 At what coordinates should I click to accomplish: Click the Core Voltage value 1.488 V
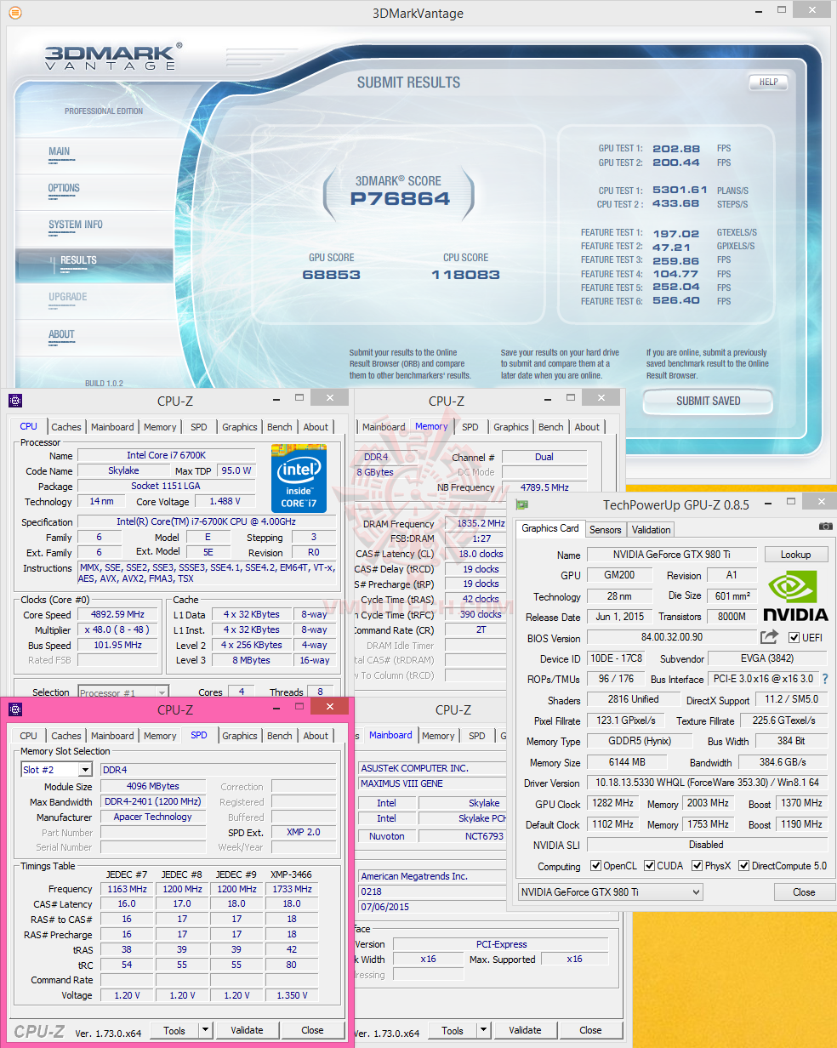225,502
